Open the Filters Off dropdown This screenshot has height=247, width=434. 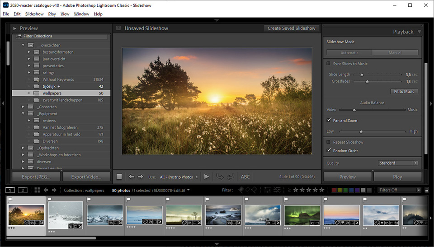399,190
